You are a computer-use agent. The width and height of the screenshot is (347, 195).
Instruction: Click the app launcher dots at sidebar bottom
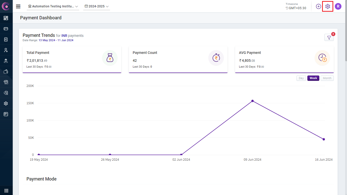pos(6,190)
